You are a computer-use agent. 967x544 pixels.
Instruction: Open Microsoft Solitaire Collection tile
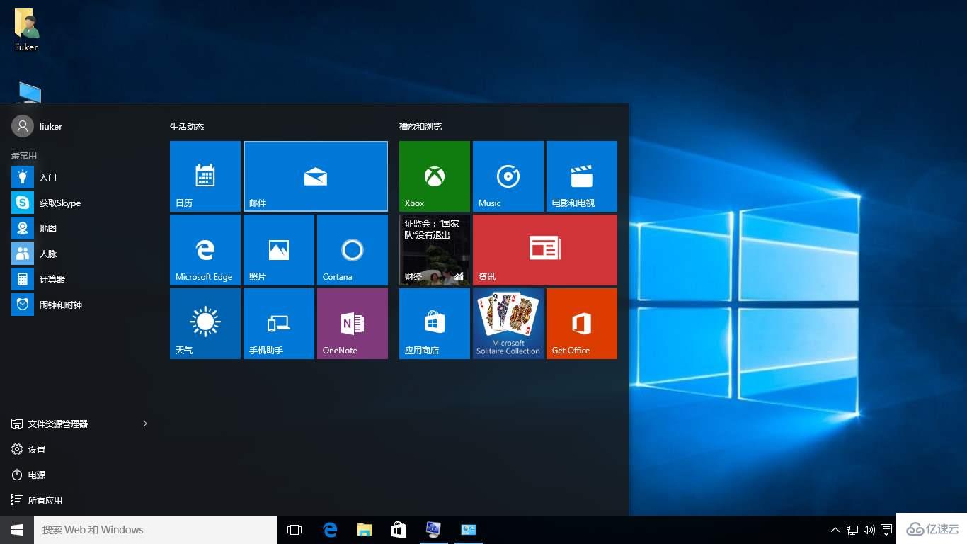coord(508,323)
